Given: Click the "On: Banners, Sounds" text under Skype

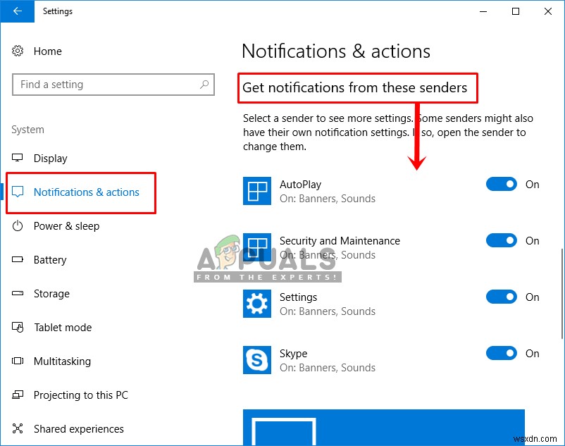Looking at the screenshot, I should tap(328, 368).
